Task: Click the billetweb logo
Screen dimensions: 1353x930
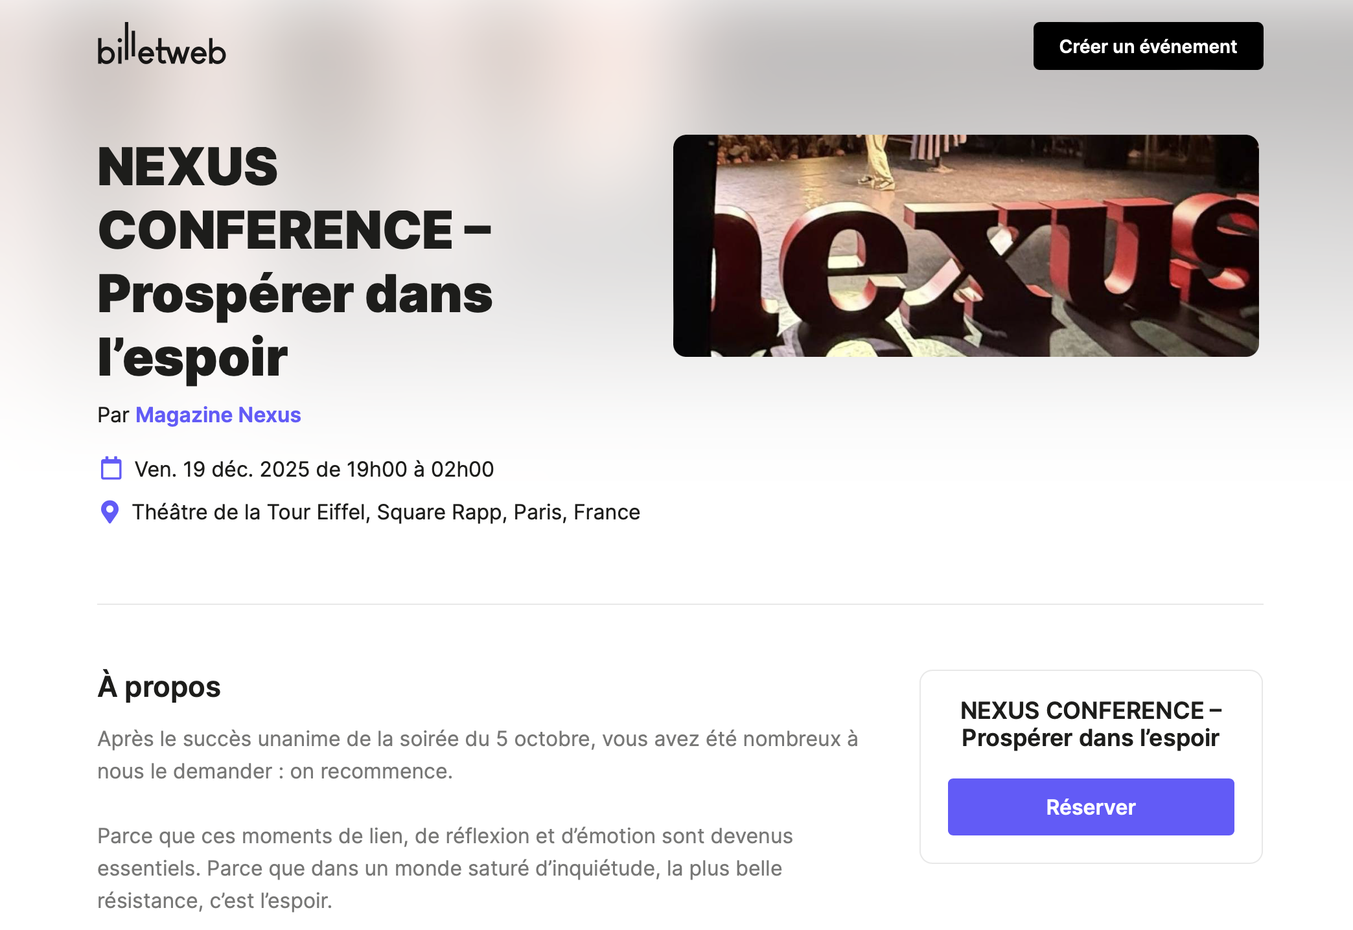Action: point(161,45)
